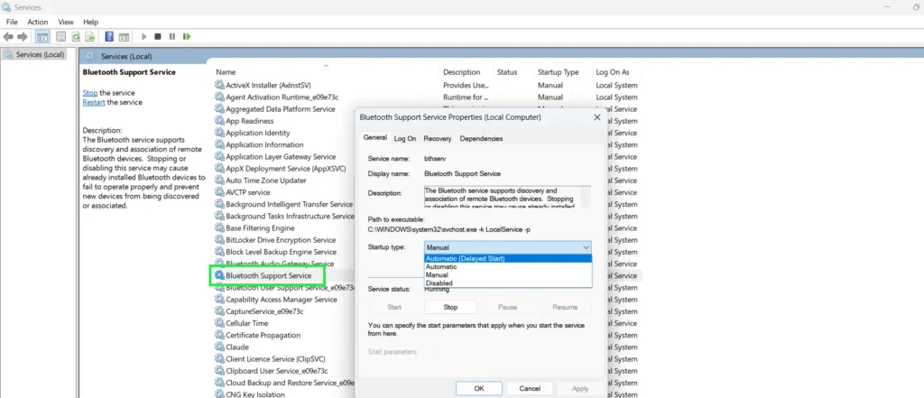Select the Bluetooth Support Service row
This screenshot has height=398, width=924.
point(268,275)
